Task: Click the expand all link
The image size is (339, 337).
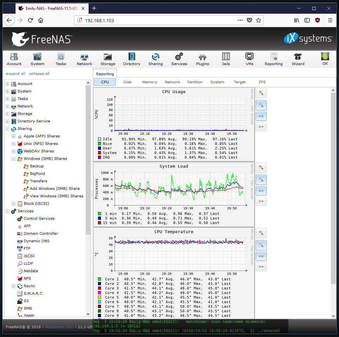Action: pos(15,74)
